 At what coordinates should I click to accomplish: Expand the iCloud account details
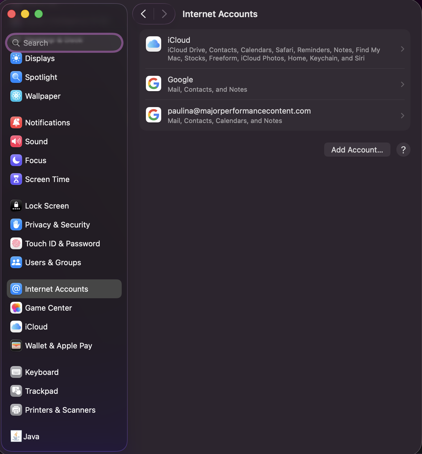[x=403, y=49]
